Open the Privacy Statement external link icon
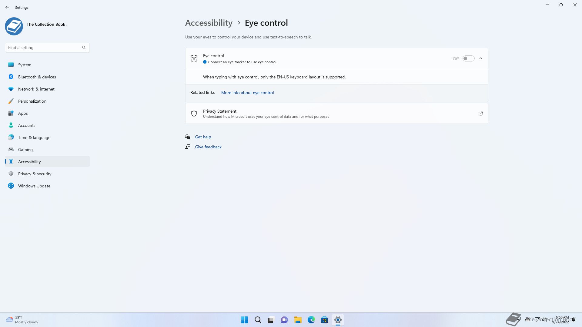This screenshot has height=327, width=582. (480, 114)
